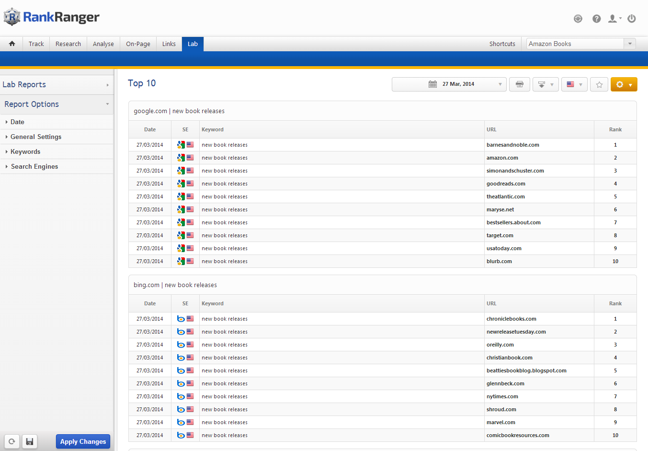Screen dimensions: 648x451
Task: Expand General Settings in sidebar
Action: 36,137
